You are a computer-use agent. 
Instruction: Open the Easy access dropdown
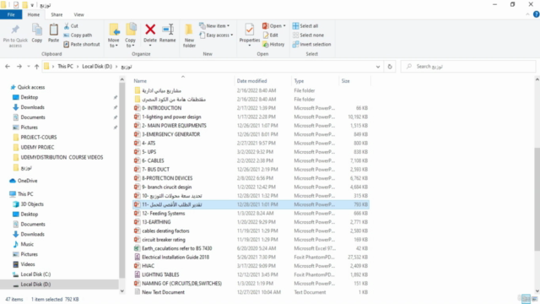pyautogui.click(x=216, y=35)
